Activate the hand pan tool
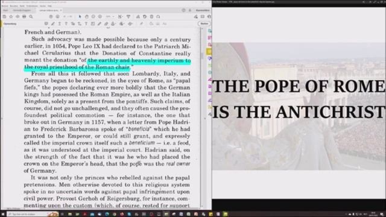The height and width of the screenshot is (217, 386). click(86, 16)
